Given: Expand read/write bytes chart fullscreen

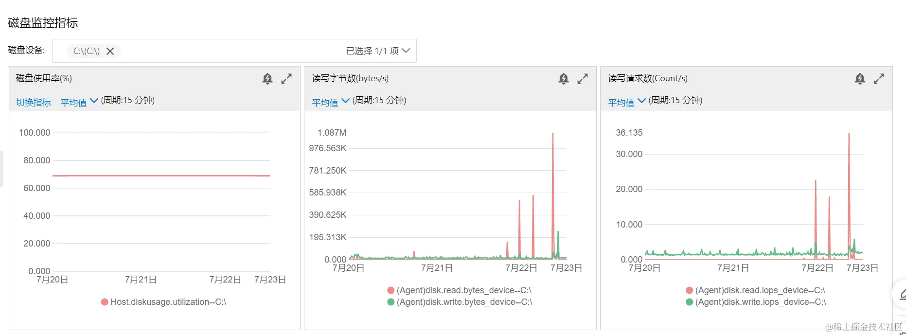Looking at the screenshot, I should click(x=583, y=78).
